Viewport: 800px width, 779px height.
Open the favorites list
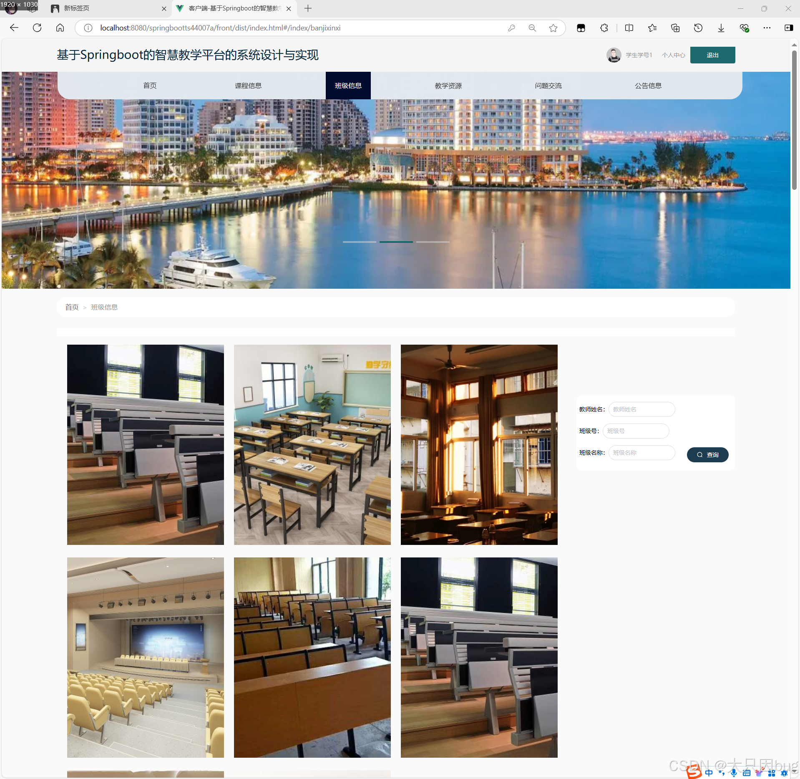click(x=652, y=28)
